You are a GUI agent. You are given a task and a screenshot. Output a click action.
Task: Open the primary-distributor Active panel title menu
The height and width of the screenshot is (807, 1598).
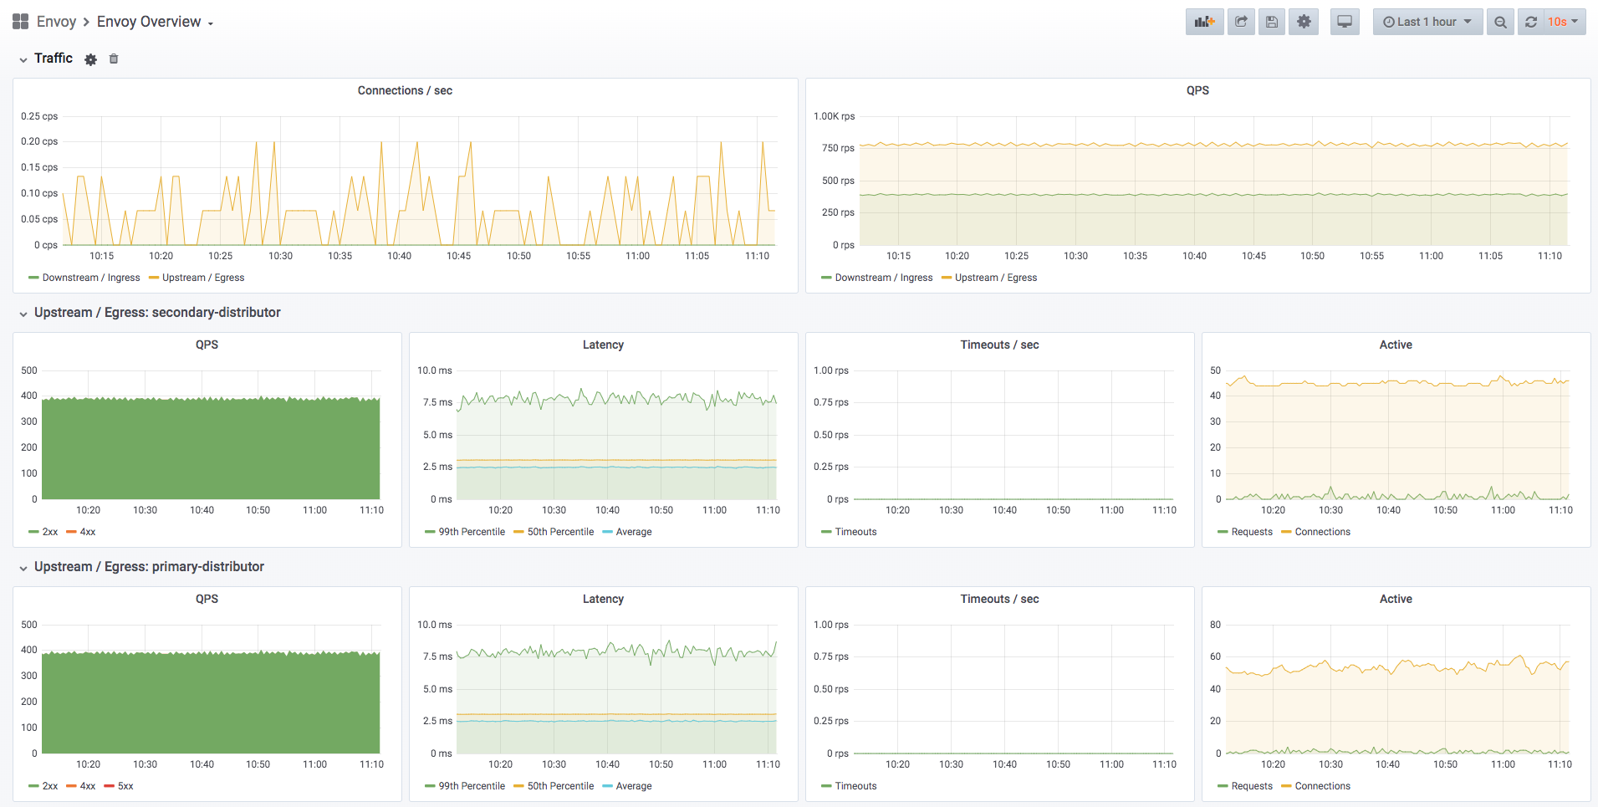1396,599
